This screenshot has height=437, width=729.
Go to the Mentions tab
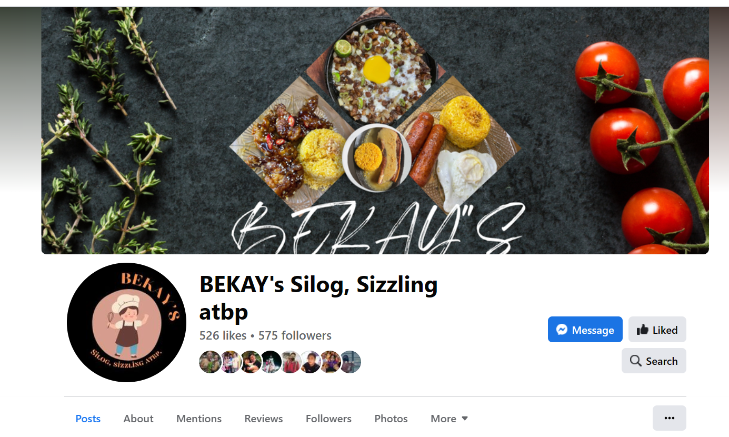pyautogui.click(x=199, y=419)
